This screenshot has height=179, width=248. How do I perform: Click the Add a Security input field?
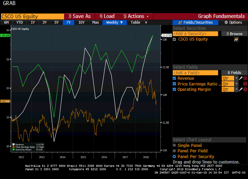pyautogui.click(x=195, y=34)
